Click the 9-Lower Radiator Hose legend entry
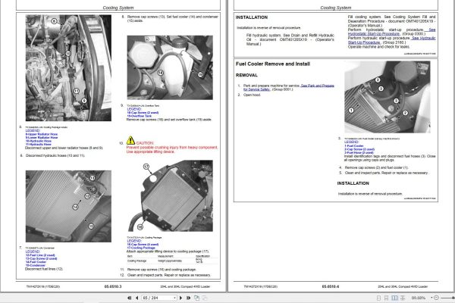The image size is (455, 303). click(42, 137)
